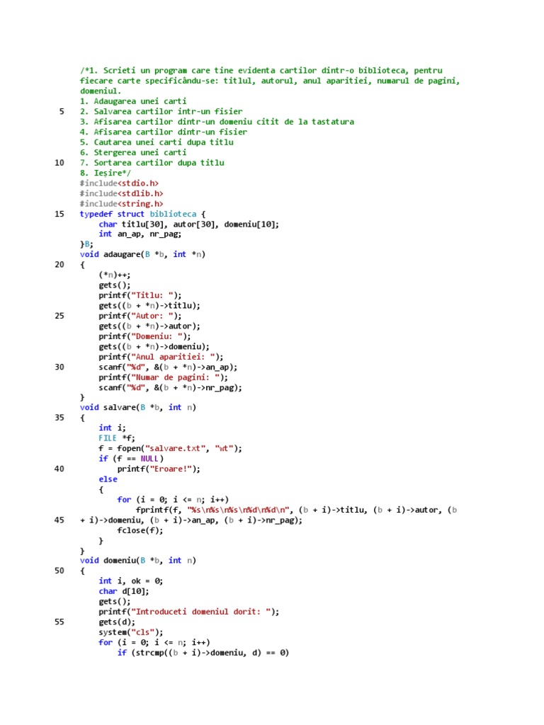Click the 'fclose(f);' statement
544x725 pixels.
pos(140,530)
